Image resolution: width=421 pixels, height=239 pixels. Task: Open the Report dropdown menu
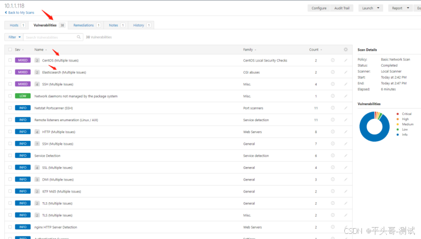[x=400, y=8]
